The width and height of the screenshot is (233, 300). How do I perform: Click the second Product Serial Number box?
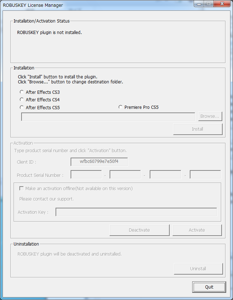pyautogui.click(x=125, y=174)
